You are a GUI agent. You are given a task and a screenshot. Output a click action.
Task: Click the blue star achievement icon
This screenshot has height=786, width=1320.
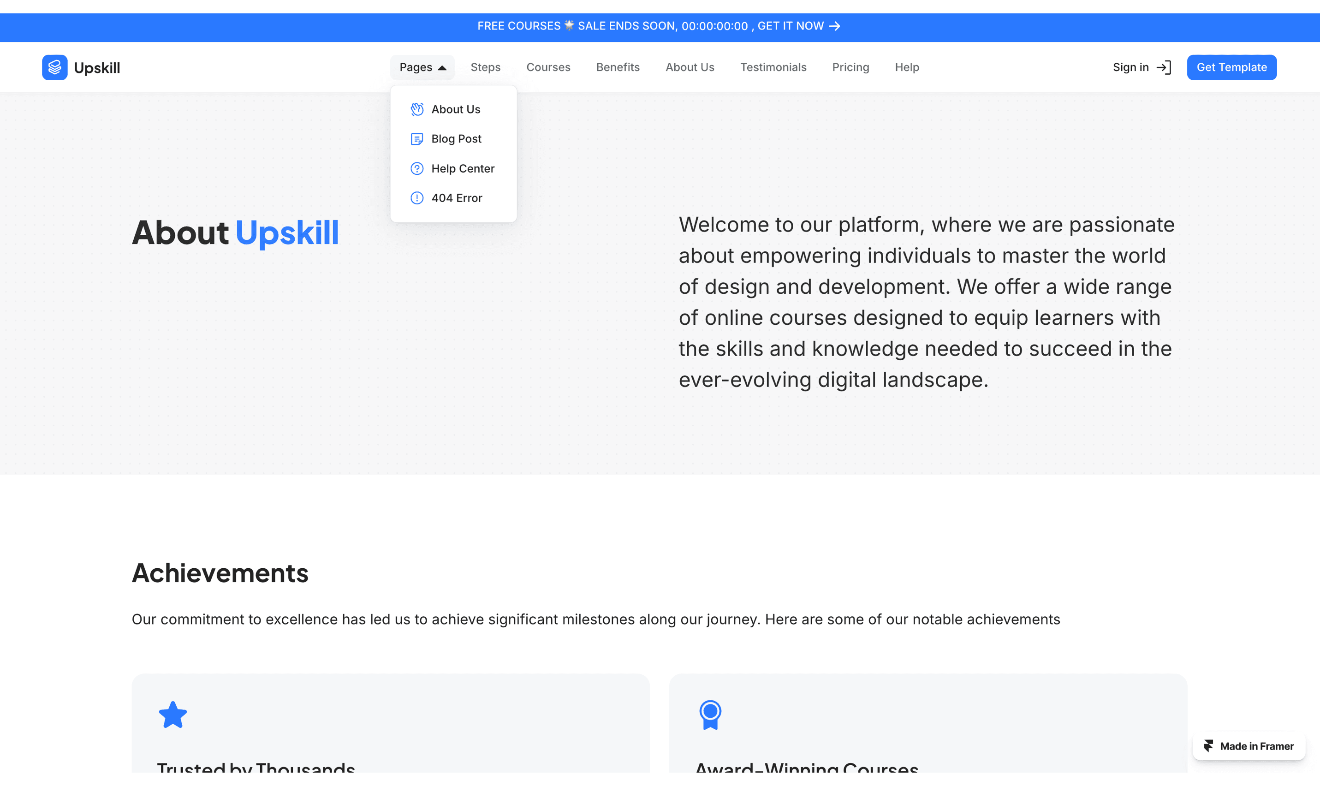click(x=172, y=715)
